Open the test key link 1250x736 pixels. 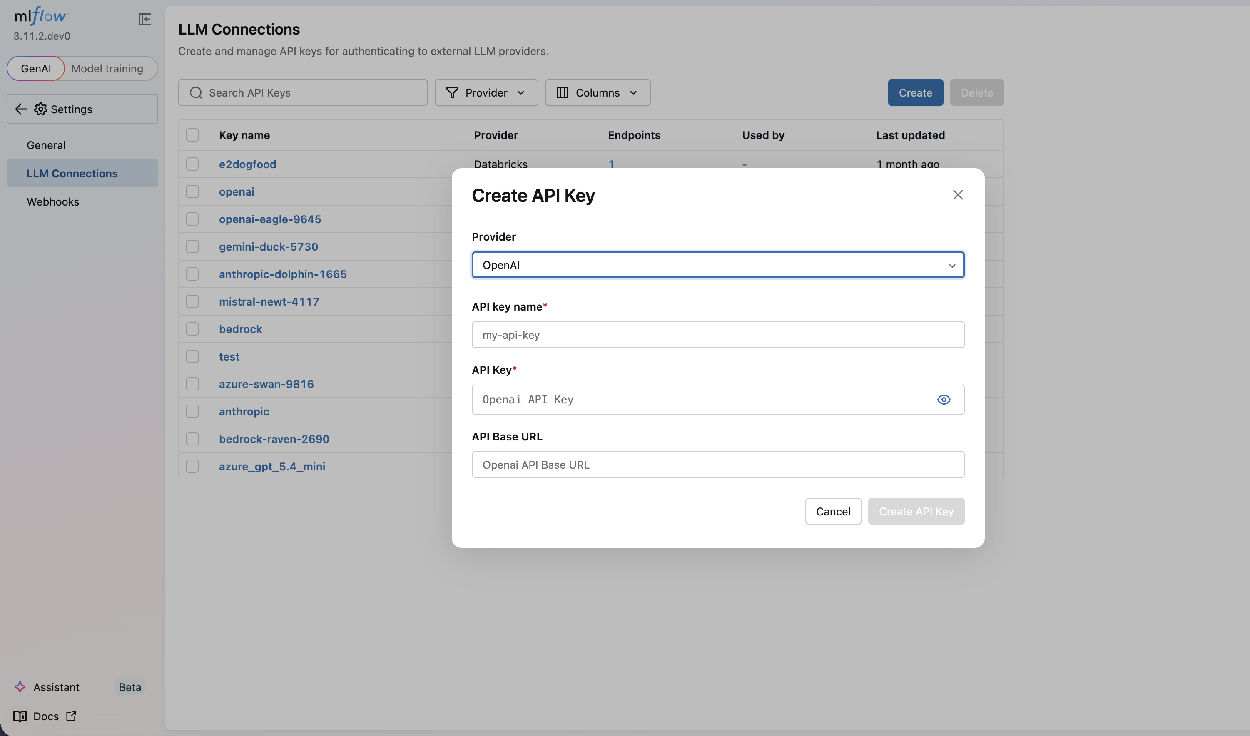point(229,357)
